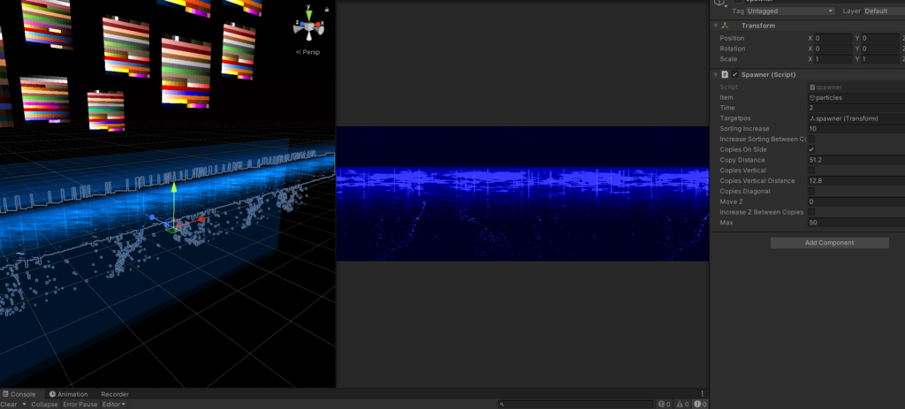Collapse the Transform component foldout
Screen dimensions: 905x409
[716, 26]
